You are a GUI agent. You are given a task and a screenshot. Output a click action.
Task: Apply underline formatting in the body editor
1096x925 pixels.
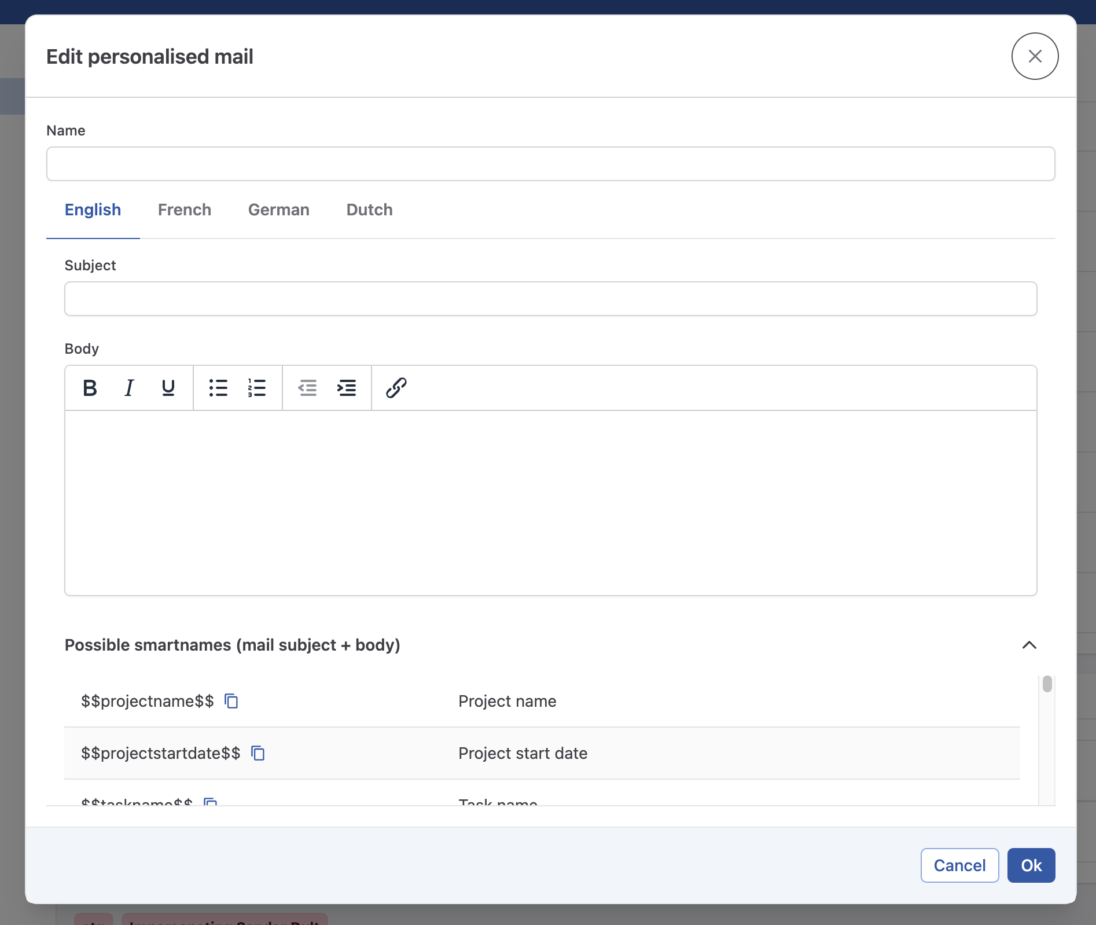[x=167, y=388]
